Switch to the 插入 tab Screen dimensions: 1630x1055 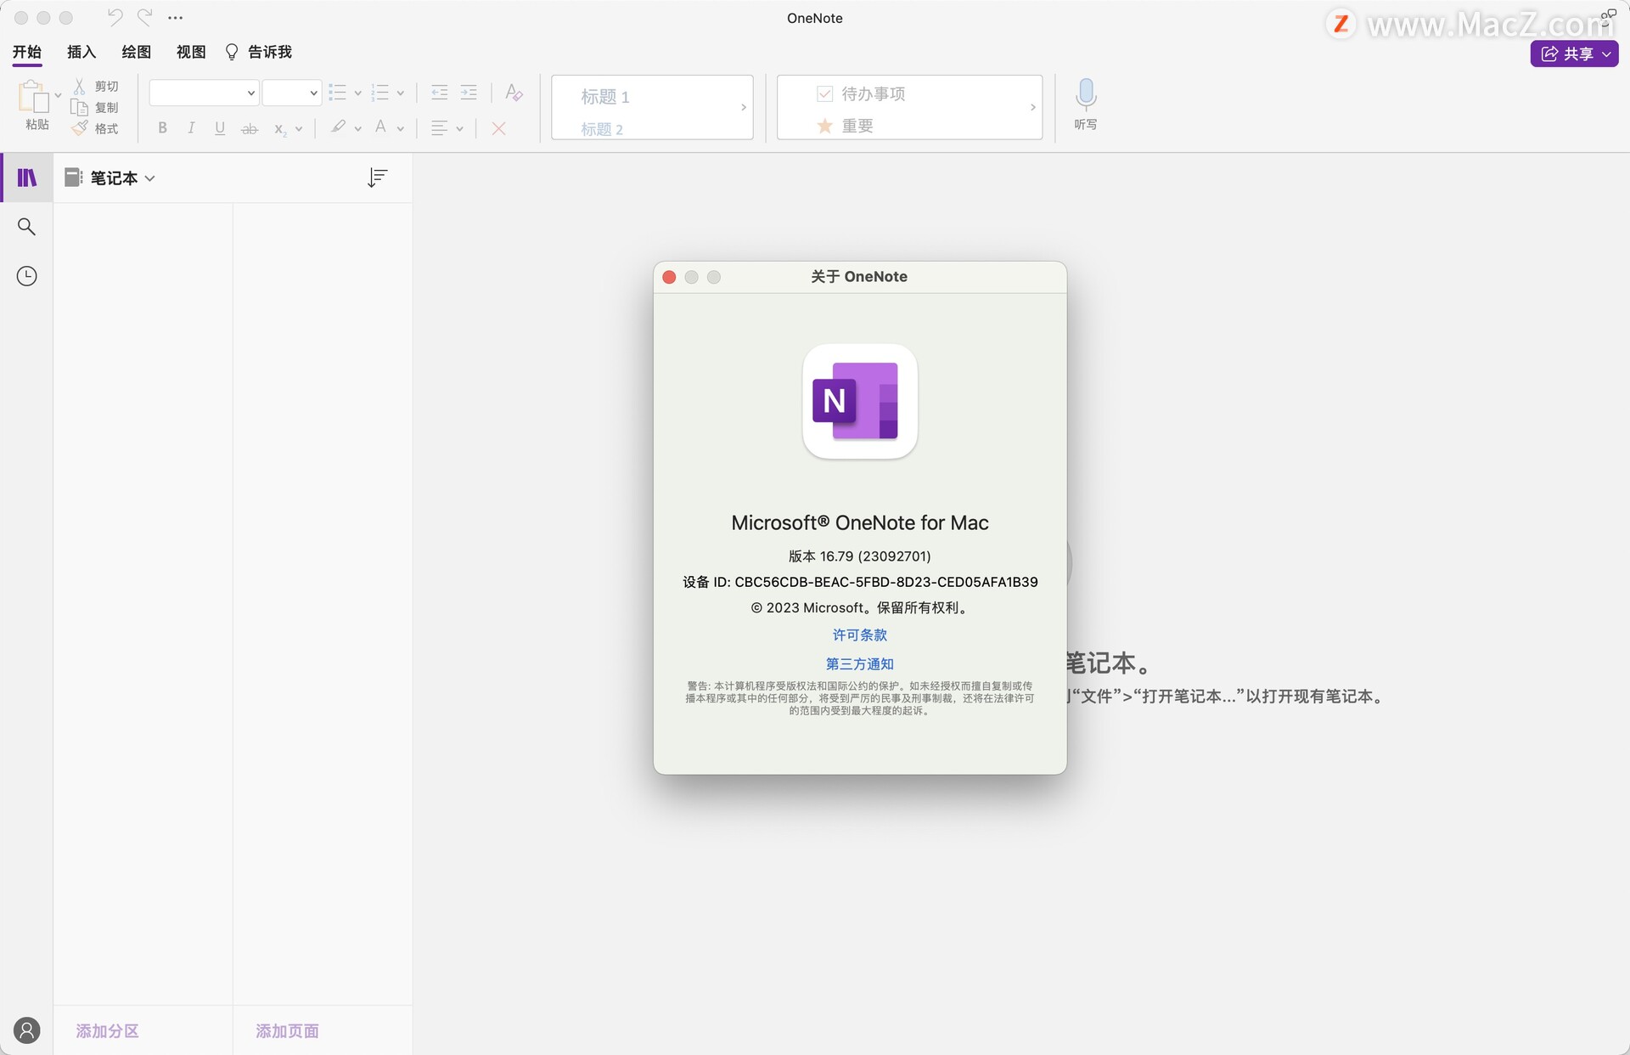[81, 52]
